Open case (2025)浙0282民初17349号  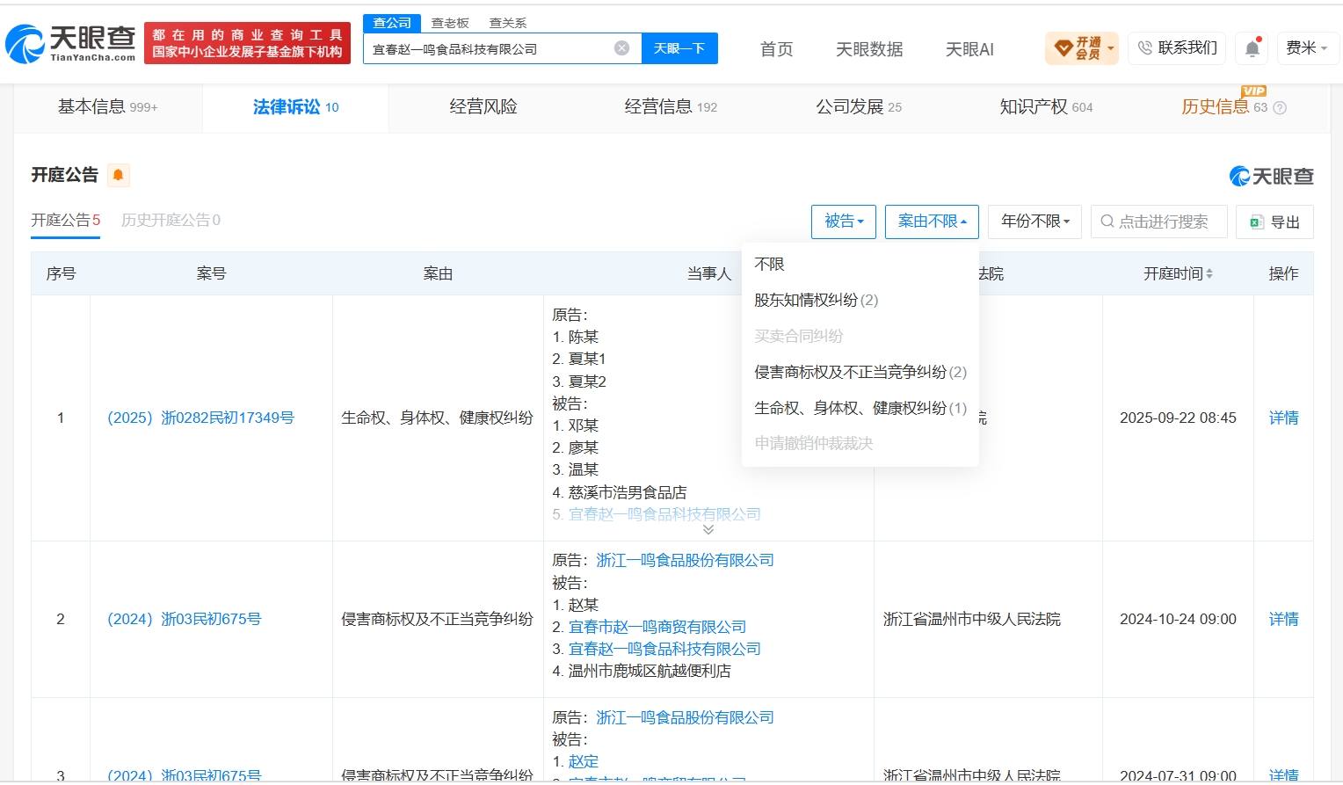200,418
